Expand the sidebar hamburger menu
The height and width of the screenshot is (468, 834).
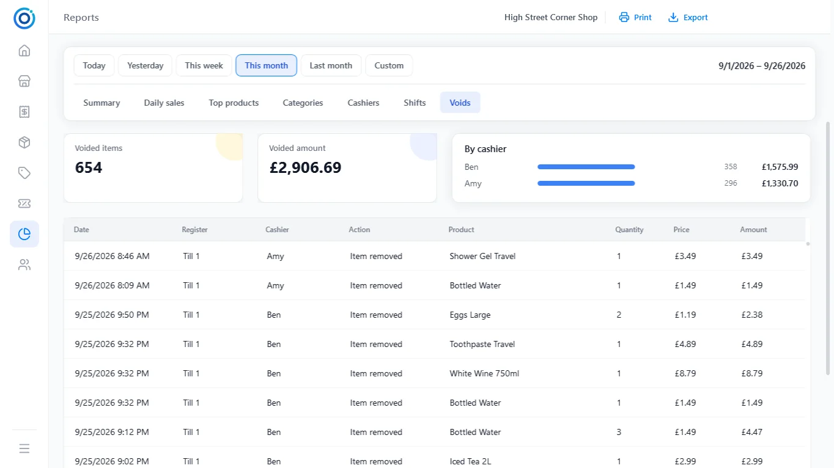coord(24,448)
